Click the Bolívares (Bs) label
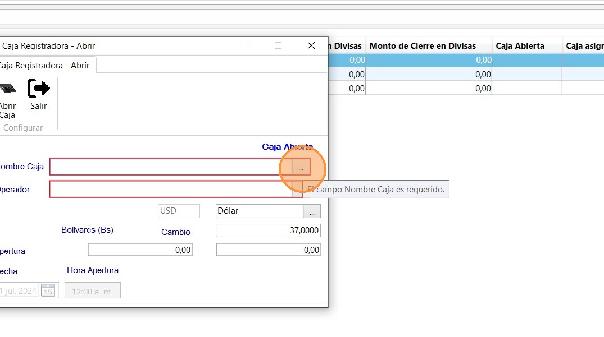The height and width of the screenshot is (337, 604). [x=88, y=230]
